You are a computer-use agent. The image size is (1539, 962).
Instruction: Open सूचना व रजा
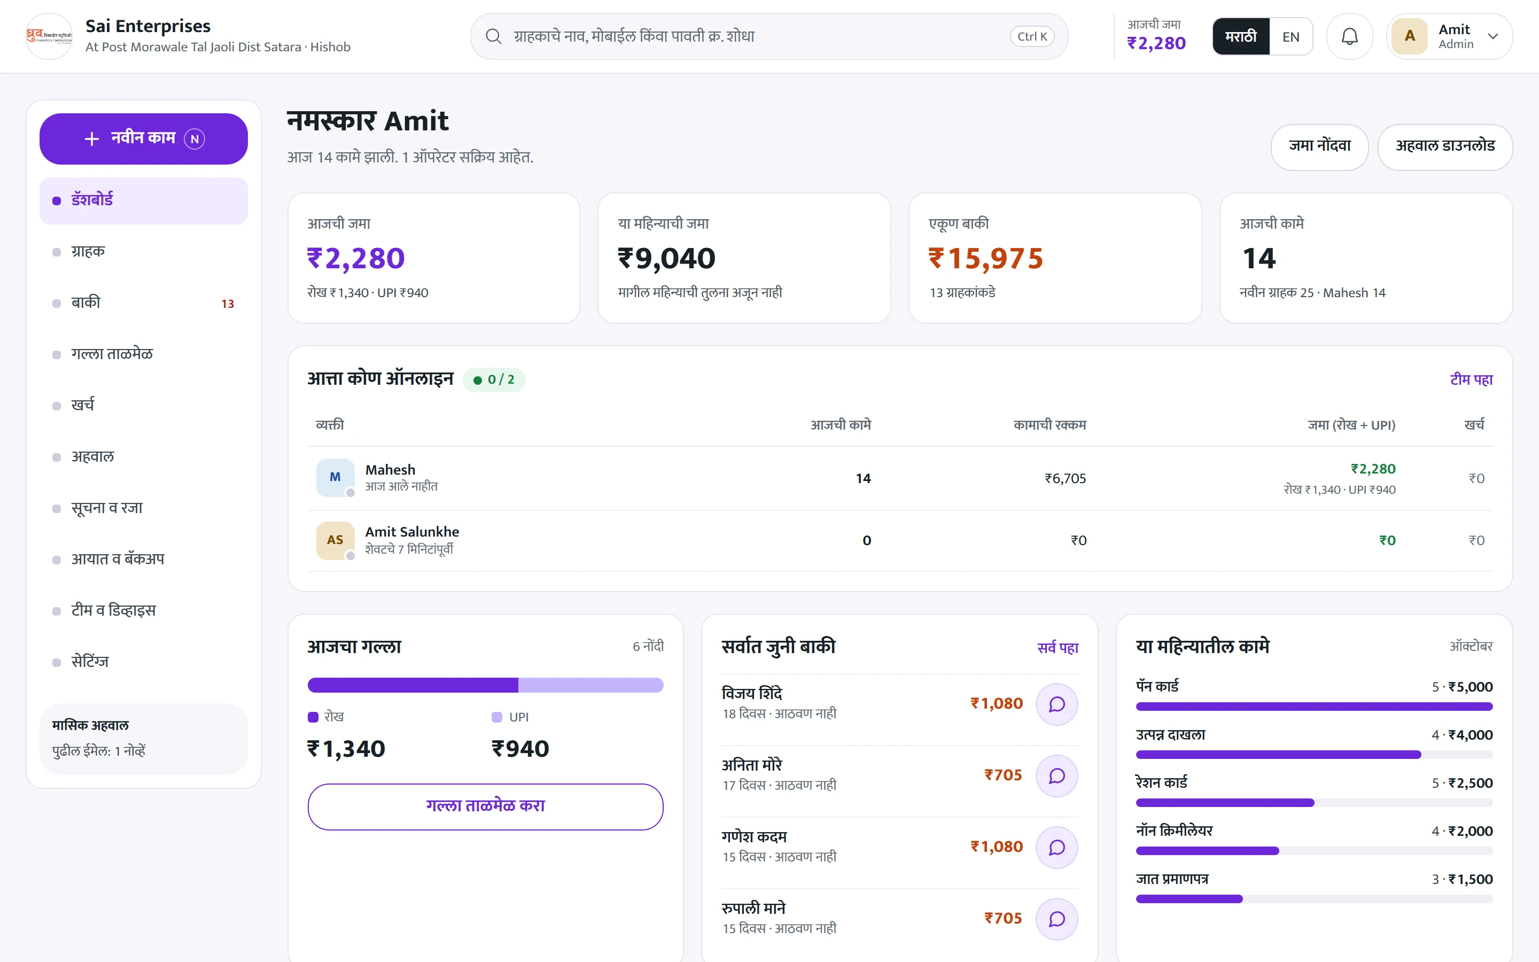coord(144,508)
